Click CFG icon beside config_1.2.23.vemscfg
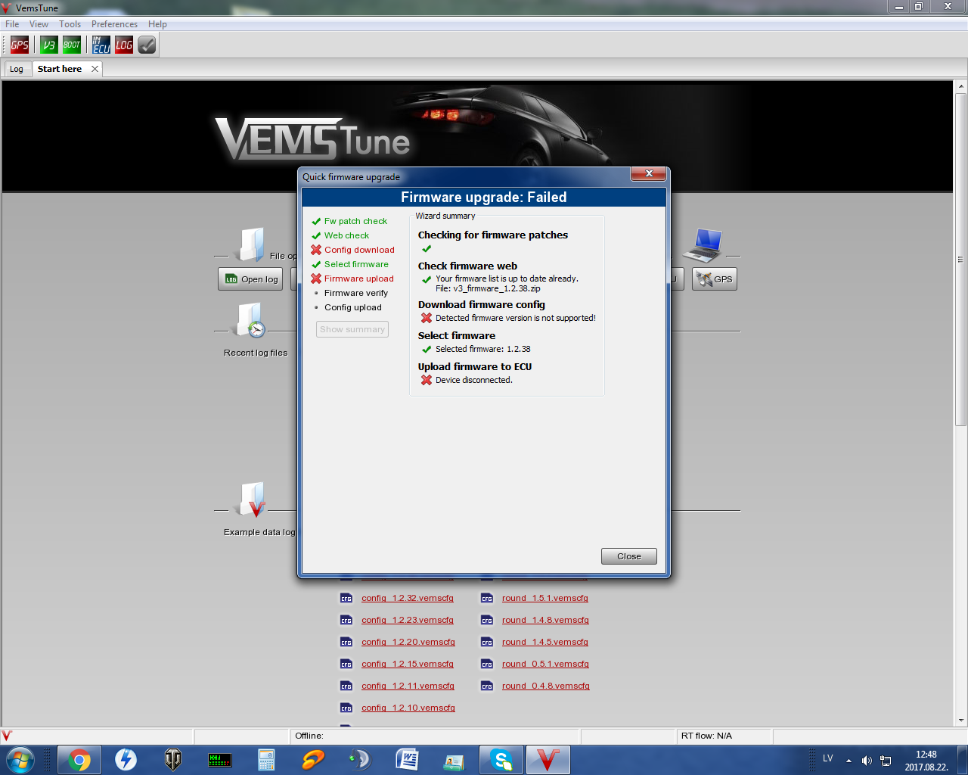Image resolution: width=968 pixels, height=775 pixels. [346, 620]
